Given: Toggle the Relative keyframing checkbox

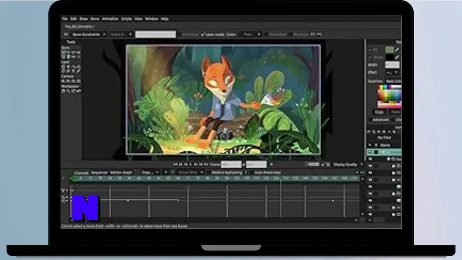Looking at the screenshot, I should click(x=229, y=173).
